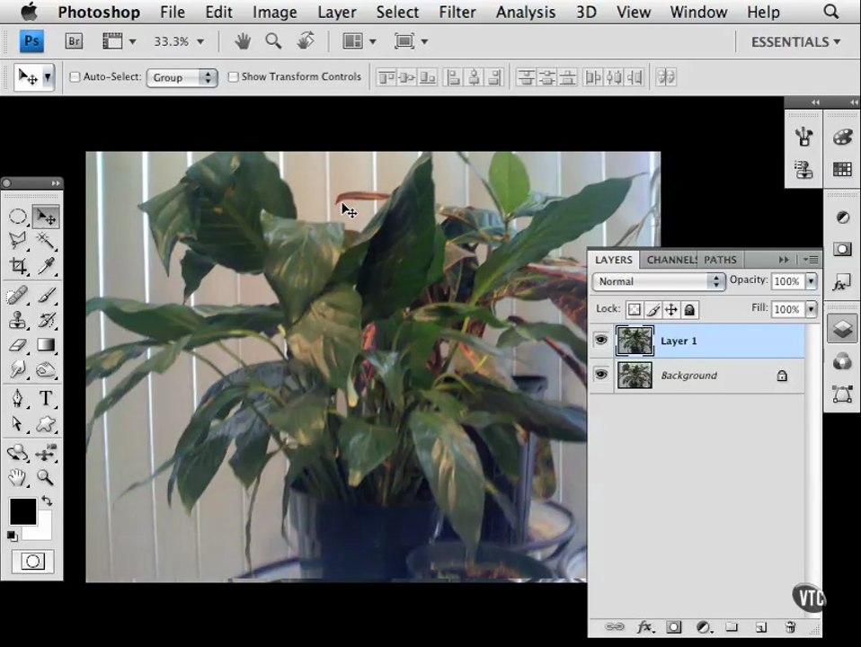Select the 3D Rotate tool

(18, 453)
